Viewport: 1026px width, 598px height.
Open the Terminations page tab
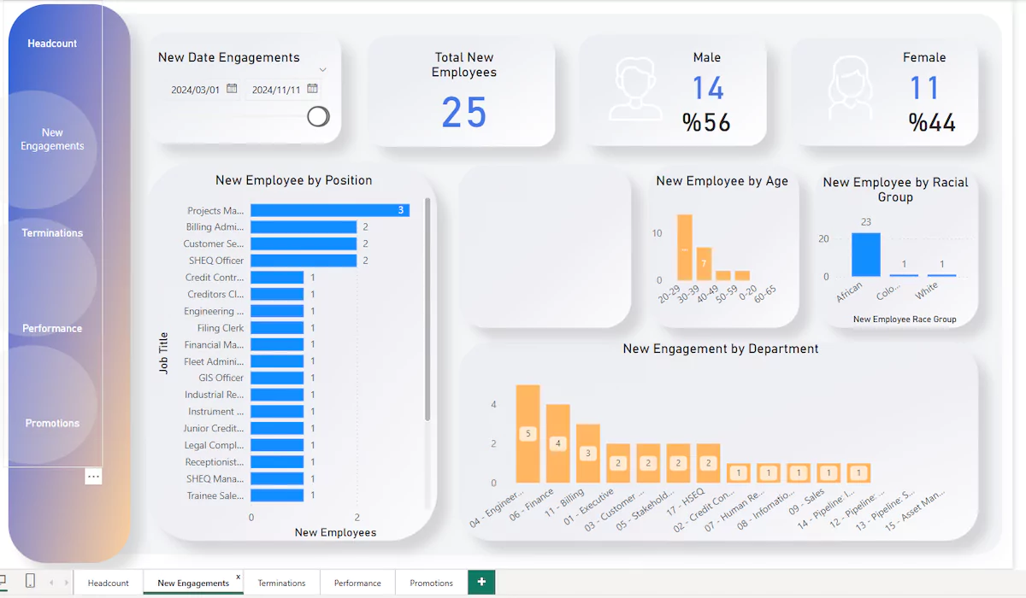(x=281, y=583)
